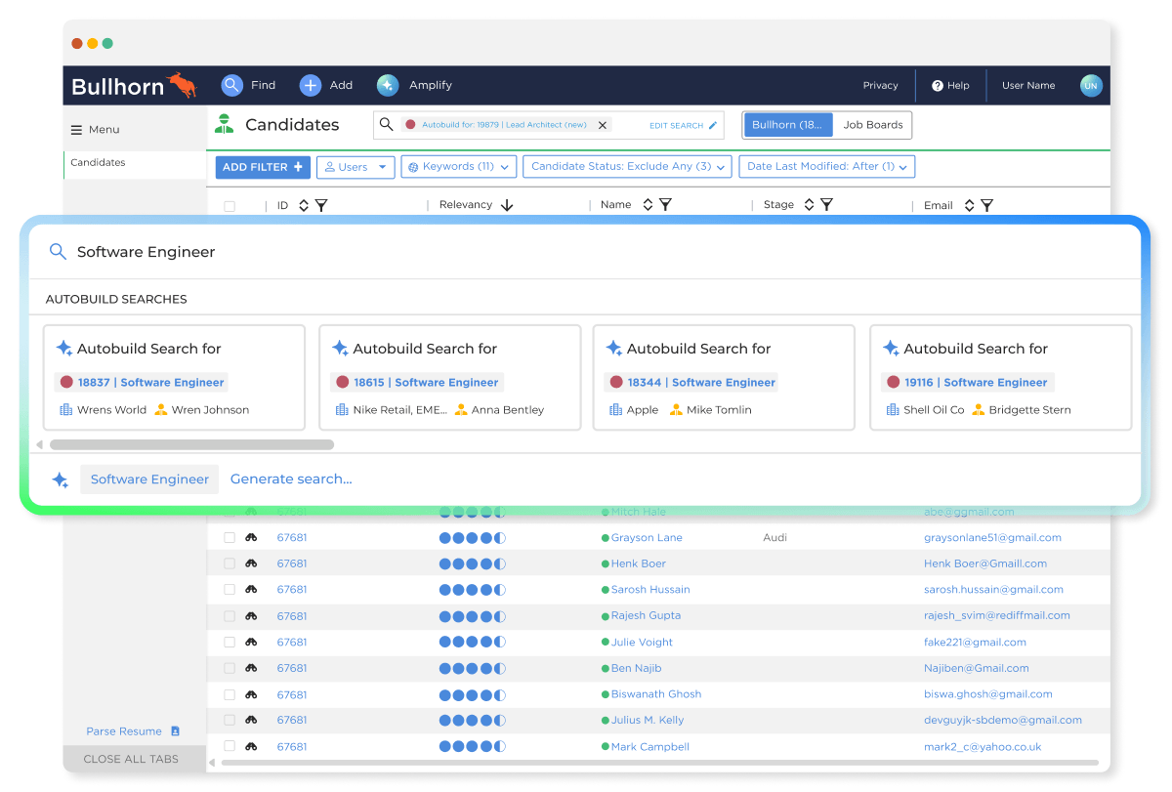Click the Stage column filter funnel icon

[826, 205]
